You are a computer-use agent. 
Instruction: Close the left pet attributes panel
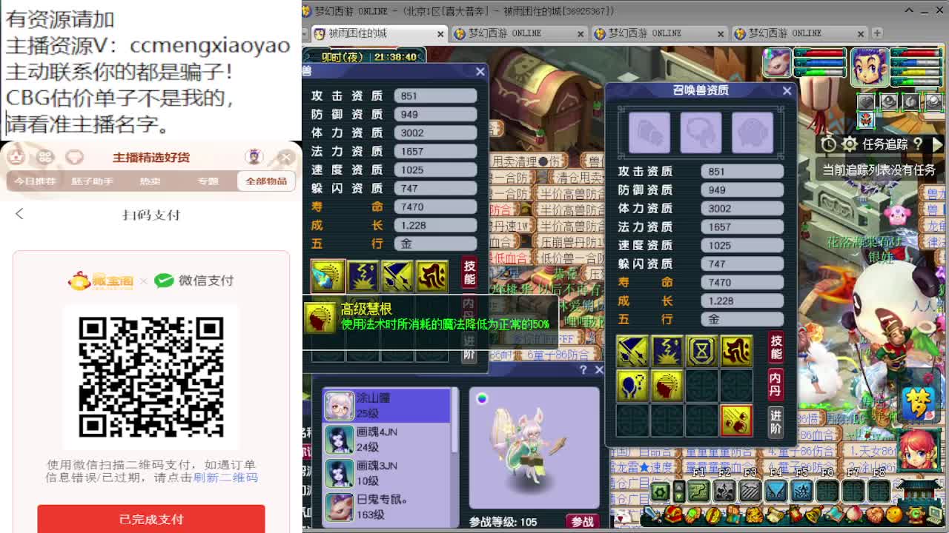(x=480, y=71)
